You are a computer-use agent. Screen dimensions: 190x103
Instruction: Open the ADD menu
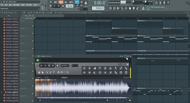(10, 5)
